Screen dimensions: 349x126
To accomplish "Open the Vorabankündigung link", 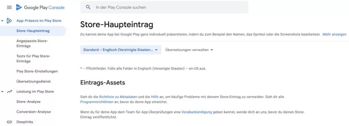I will click(x=197, y=112).
